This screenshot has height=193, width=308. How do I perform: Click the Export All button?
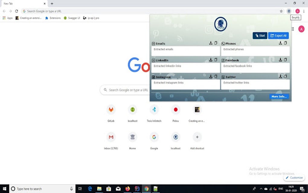click(278, 36)
